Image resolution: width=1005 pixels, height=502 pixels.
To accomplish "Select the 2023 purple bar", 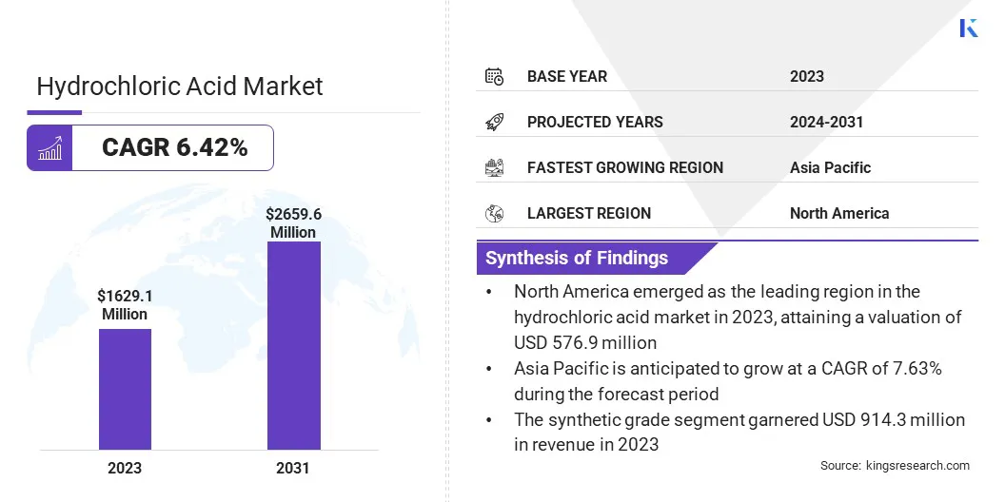I will 125,389.
